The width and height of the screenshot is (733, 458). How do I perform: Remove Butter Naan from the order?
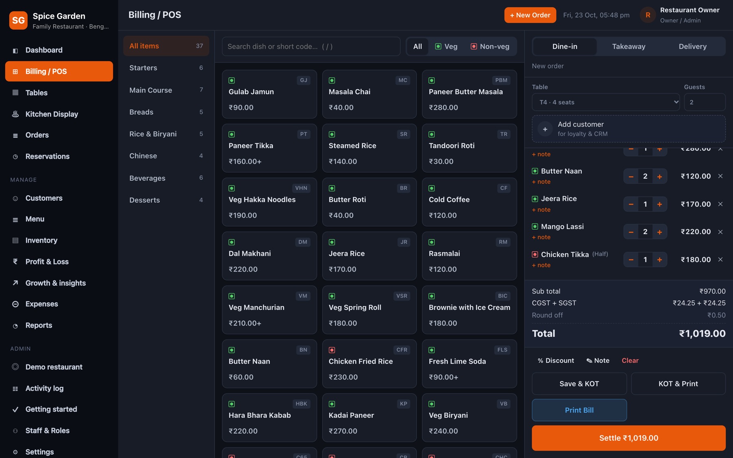click(720, 176)
